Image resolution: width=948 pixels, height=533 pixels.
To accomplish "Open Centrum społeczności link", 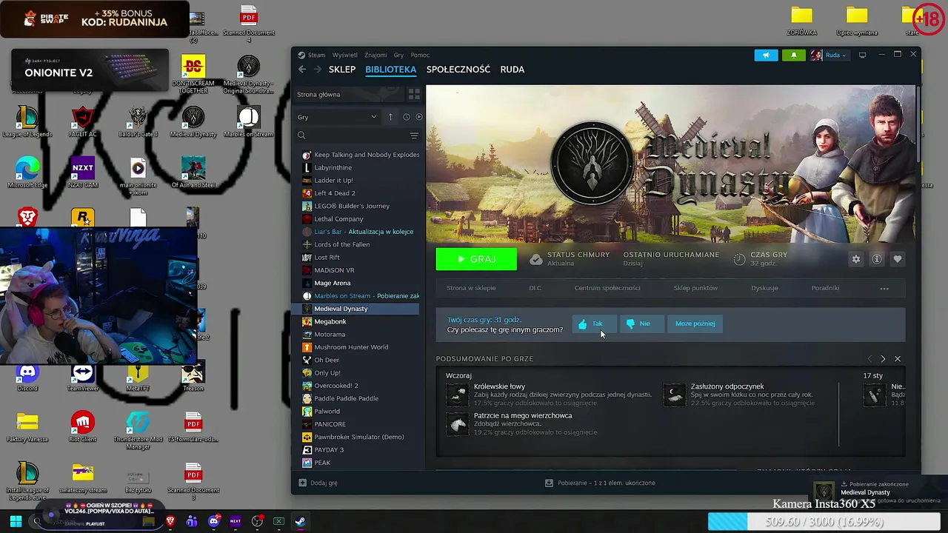I will [x=607, y=288].
